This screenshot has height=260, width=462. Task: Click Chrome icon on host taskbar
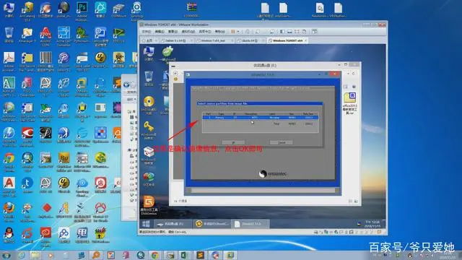pos(155,255)
